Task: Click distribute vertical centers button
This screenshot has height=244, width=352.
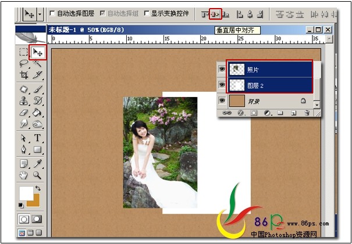Action: pyautogui.click(x=290, y=15)
